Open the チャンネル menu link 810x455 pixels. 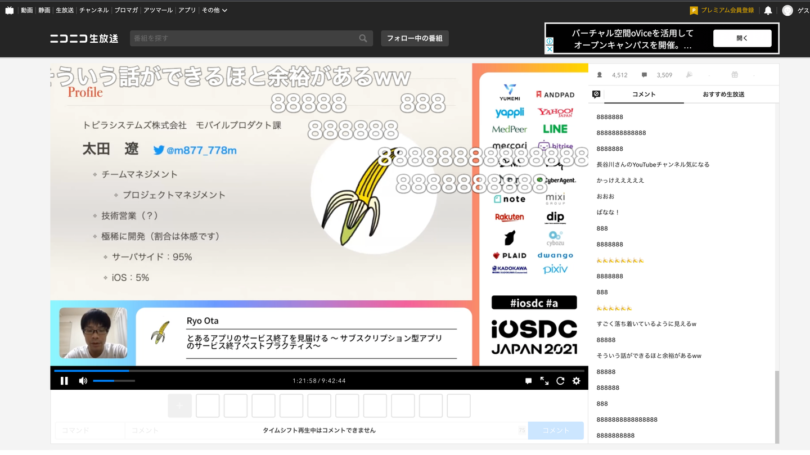(x=94, y=10)
